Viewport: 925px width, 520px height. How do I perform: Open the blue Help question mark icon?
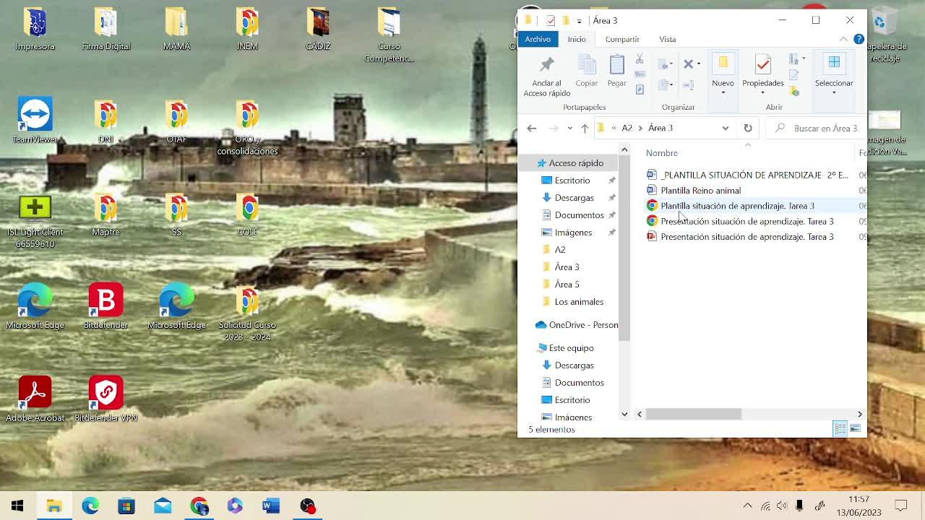pyautogui.click(x=859, y=39)
